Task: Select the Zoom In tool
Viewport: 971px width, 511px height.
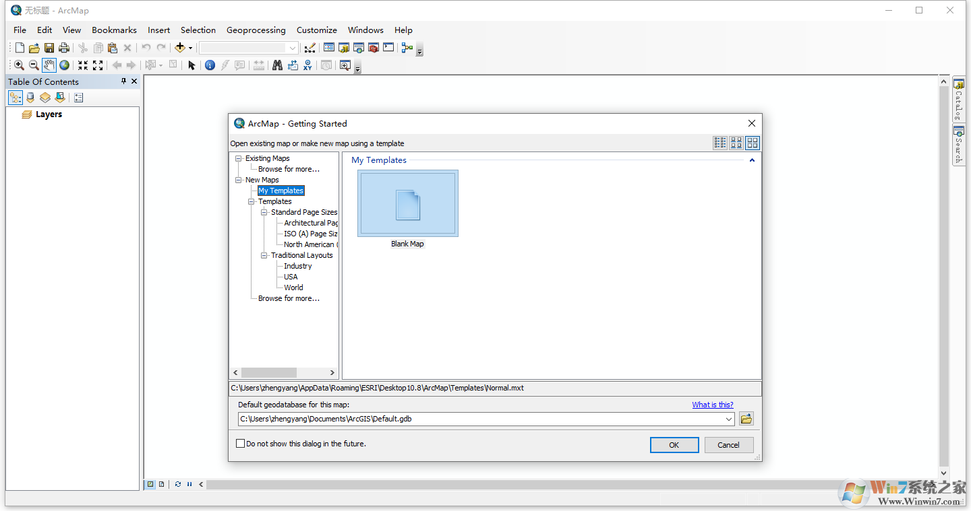Action: (19, 65)
